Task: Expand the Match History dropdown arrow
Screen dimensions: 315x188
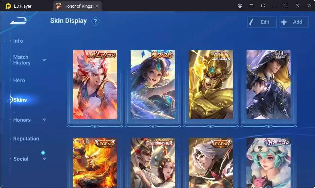Action: point(44,60)
